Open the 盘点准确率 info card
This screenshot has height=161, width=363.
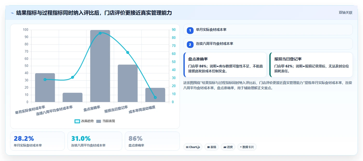[x=225, y=65]
